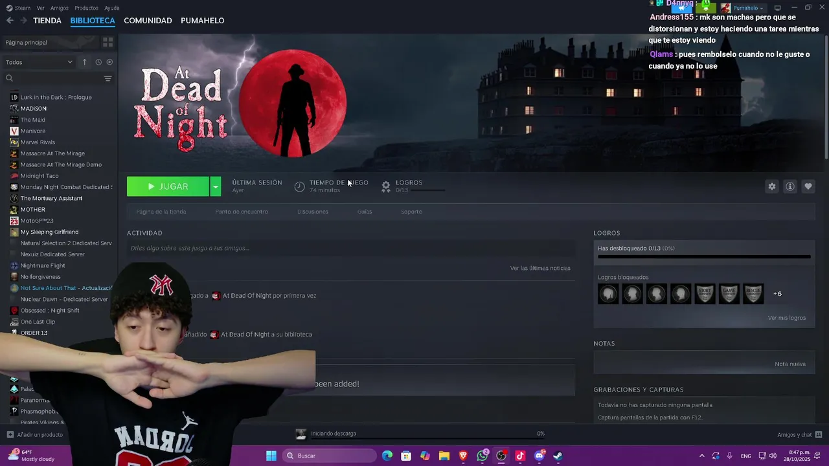The height and width of the screenshot is (466, 829).
Task: Click the +6 more achievements indicator
Action: click(777, 294)
